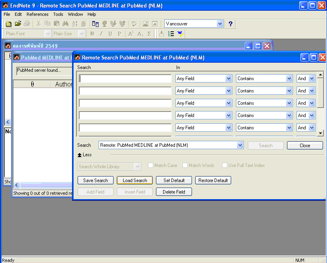Image resolution: width=327 pixels, height=263 pixels.
Task: Click the Insert Picture icon
Action: [146, 24]
